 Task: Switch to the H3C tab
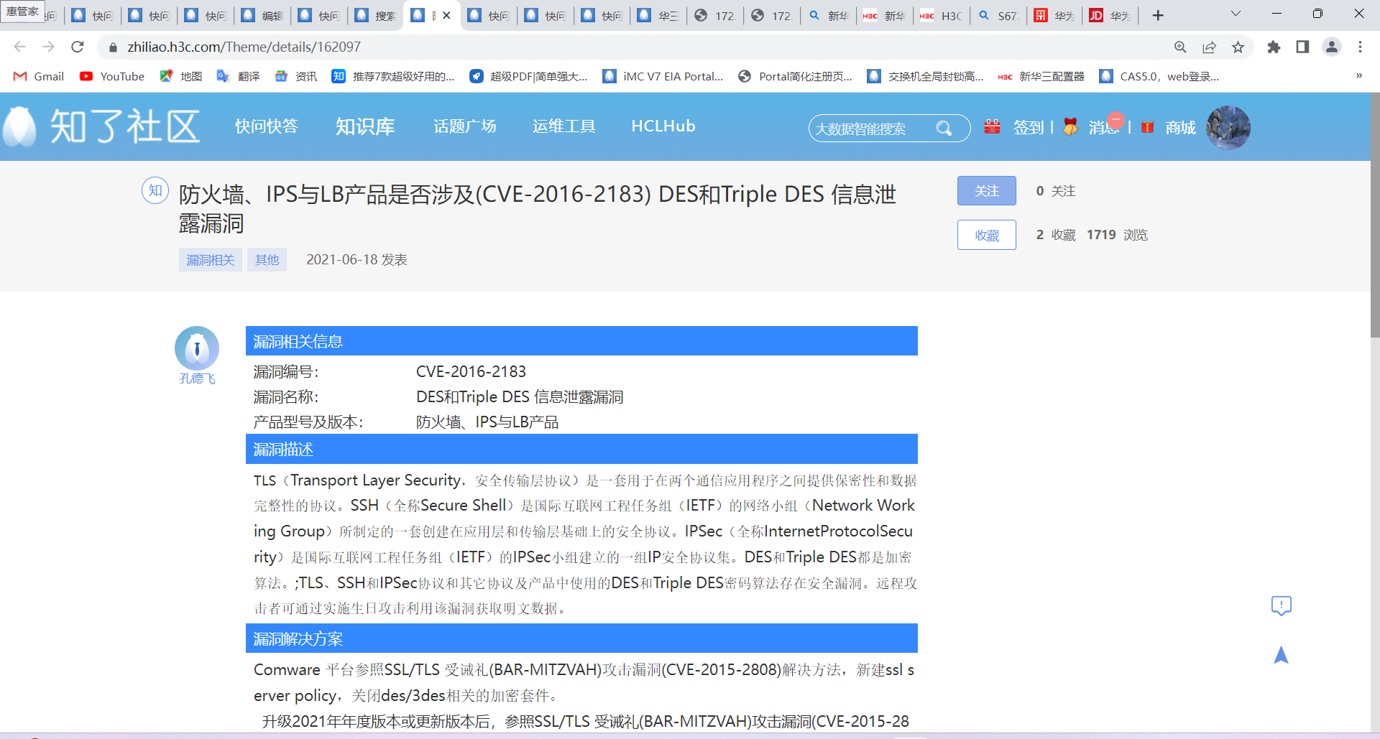point(942,16)
